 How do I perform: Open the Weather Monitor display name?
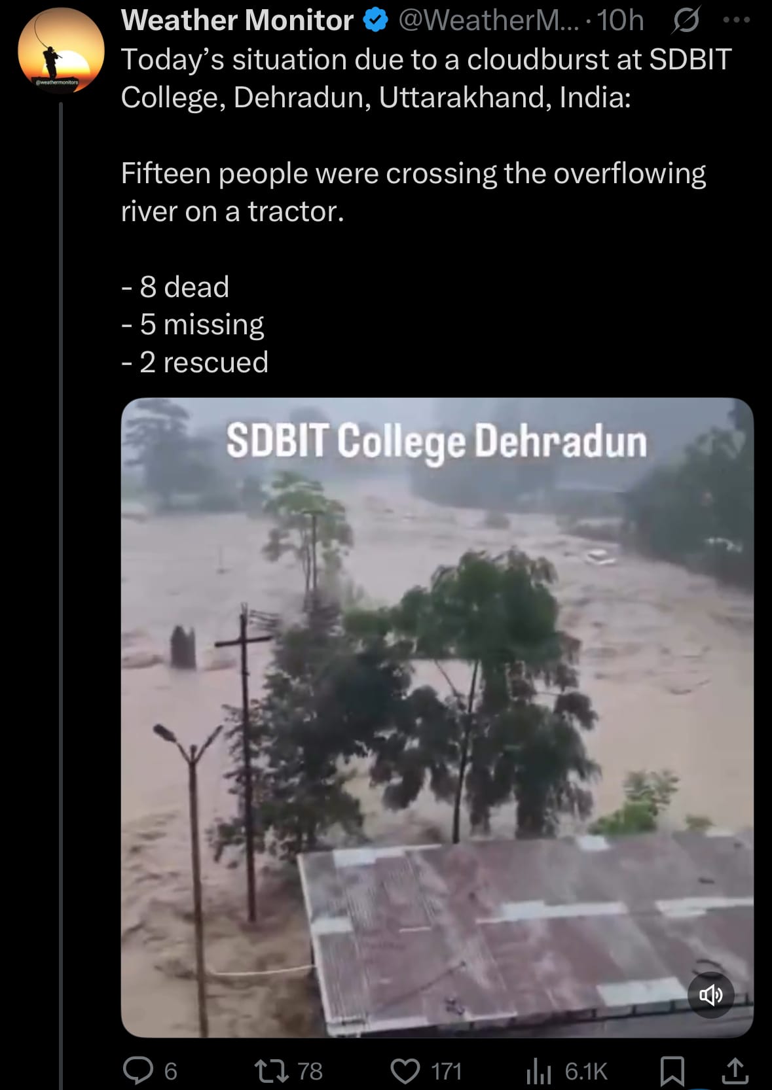(x=238, y=21)
